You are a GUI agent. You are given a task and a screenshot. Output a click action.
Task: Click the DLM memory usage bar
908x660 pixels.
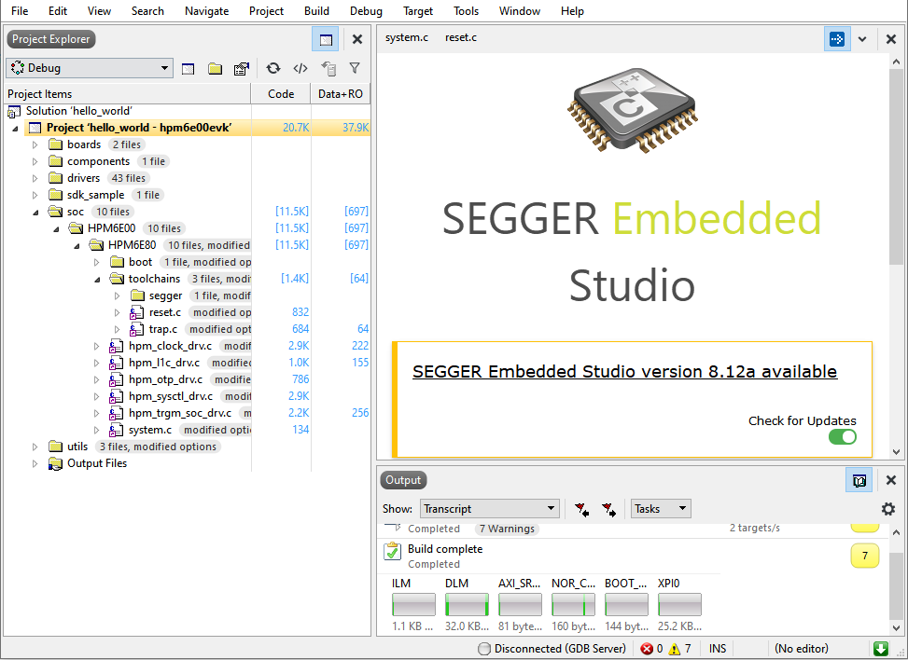(x=467, y=605)
